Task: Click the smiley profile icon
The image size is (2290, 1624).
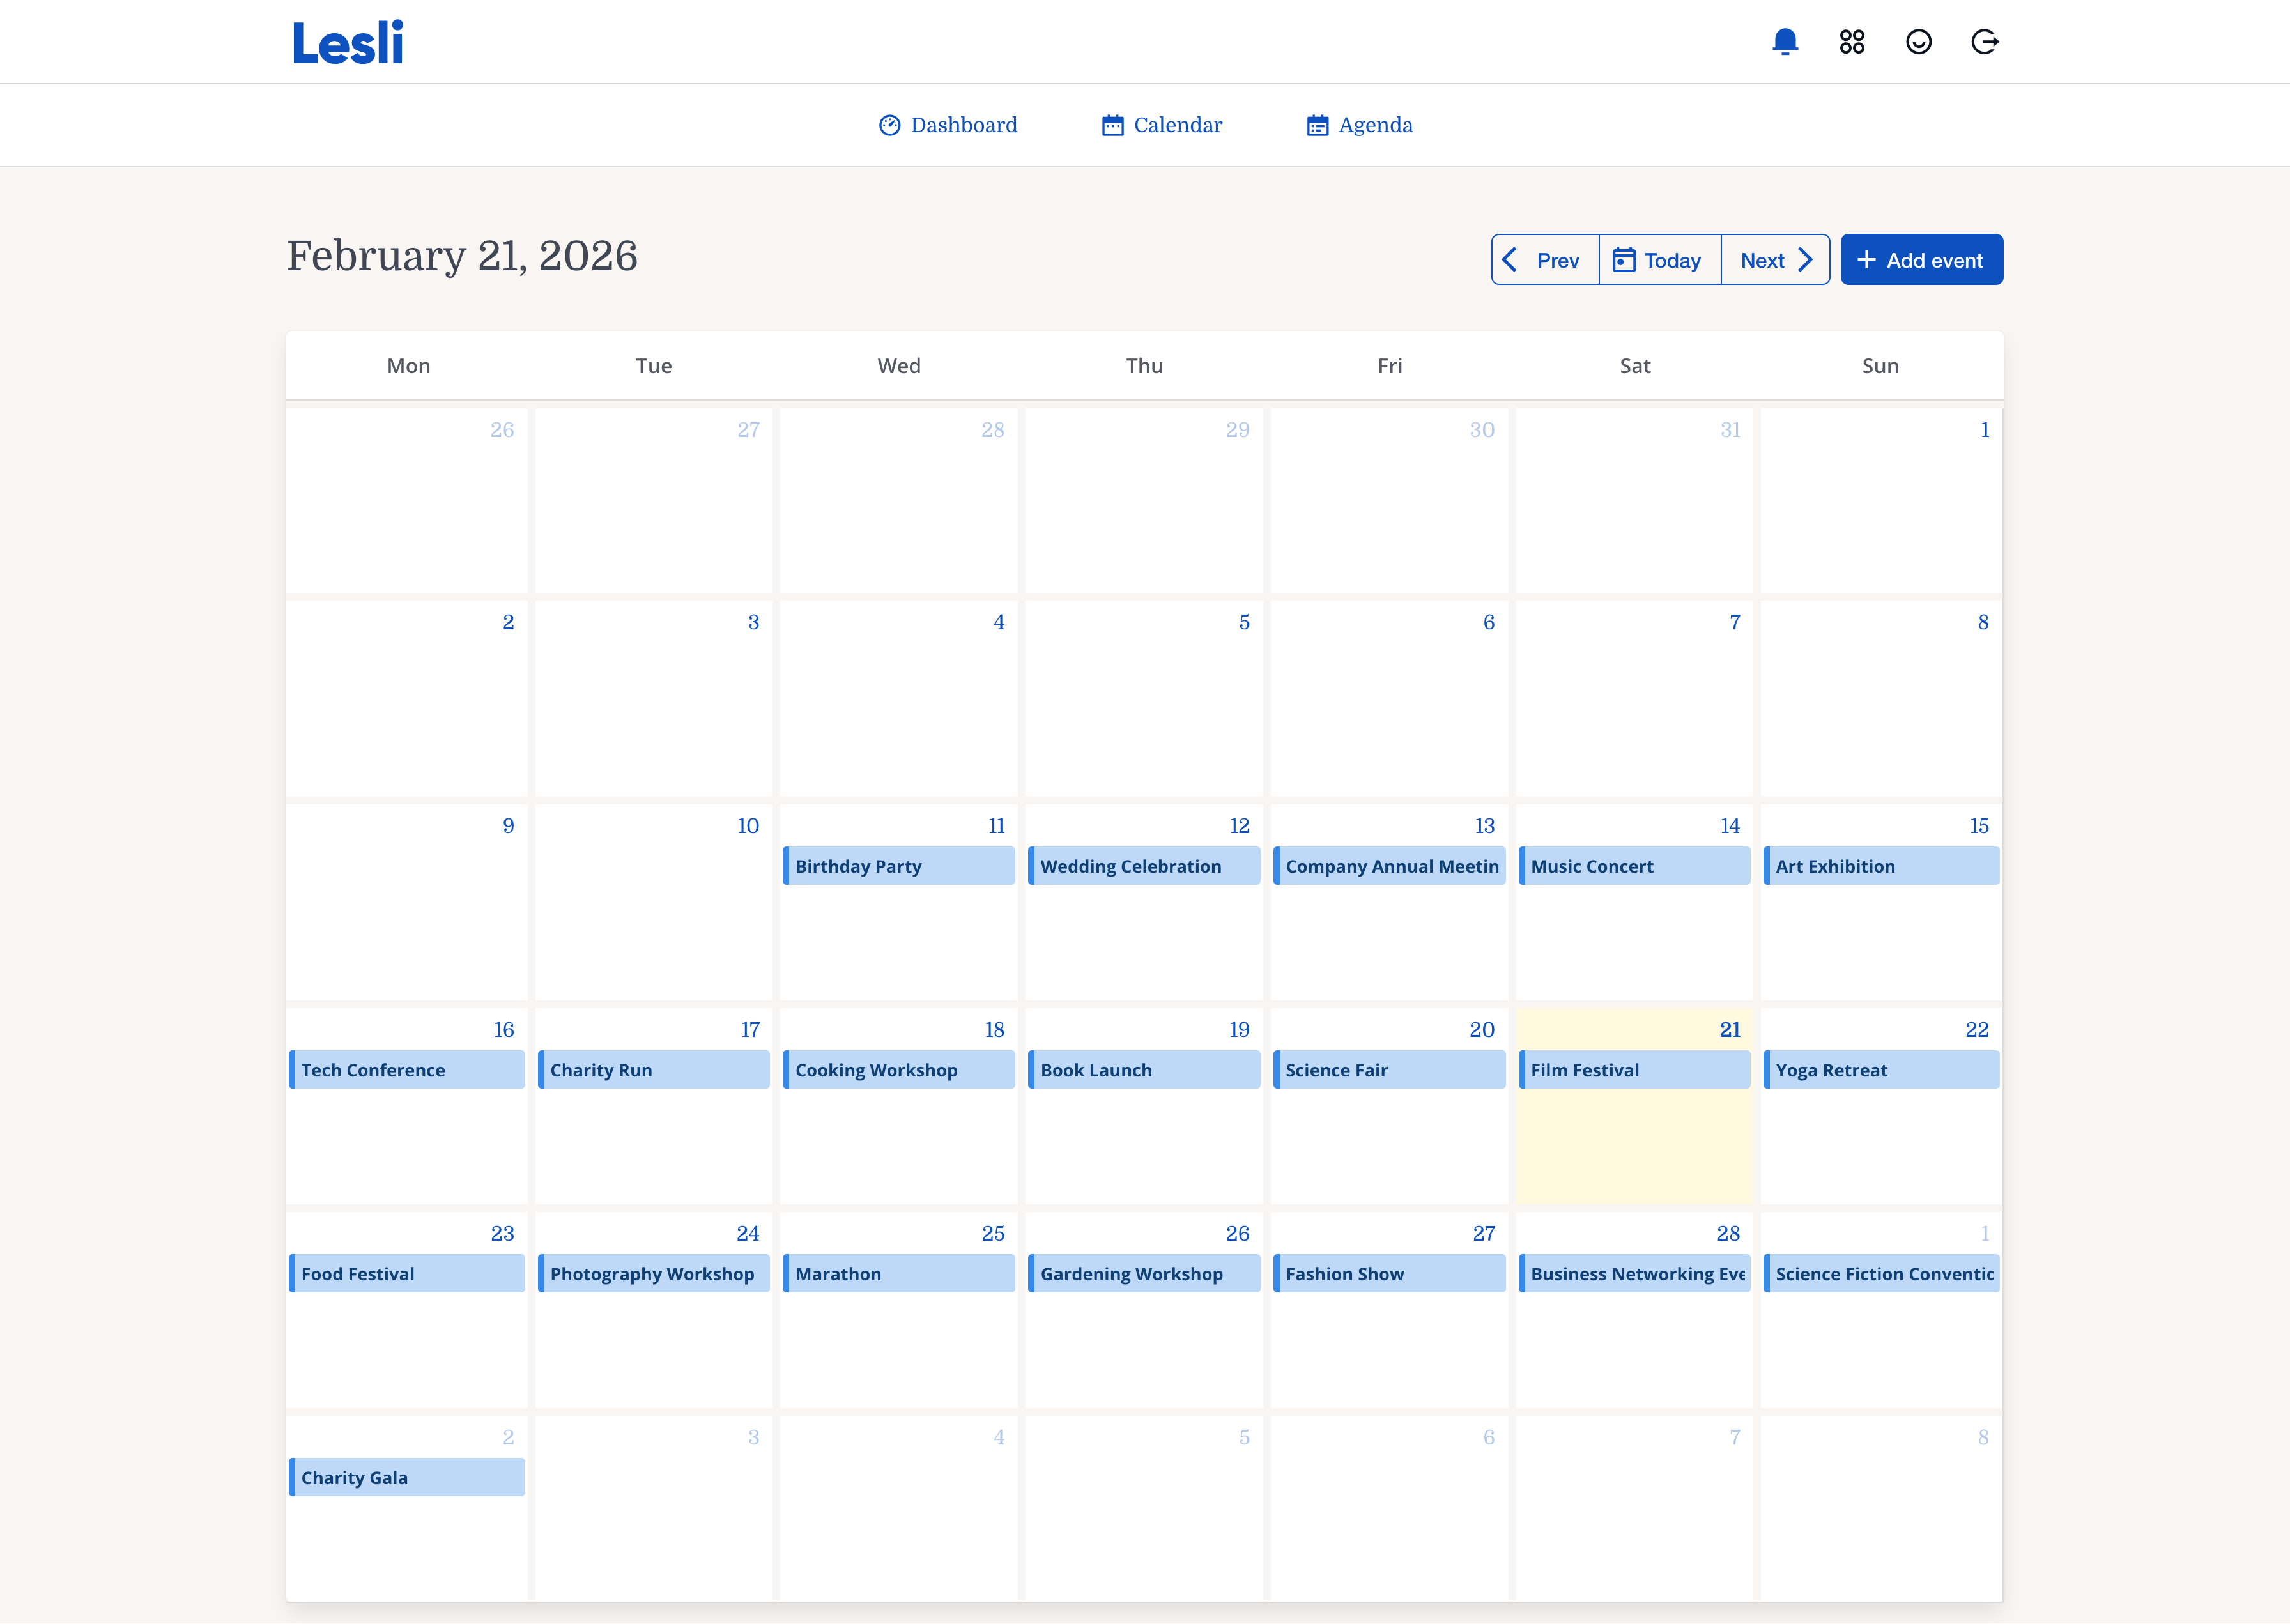Action: pyautogui.click(x=1918, y=42)
